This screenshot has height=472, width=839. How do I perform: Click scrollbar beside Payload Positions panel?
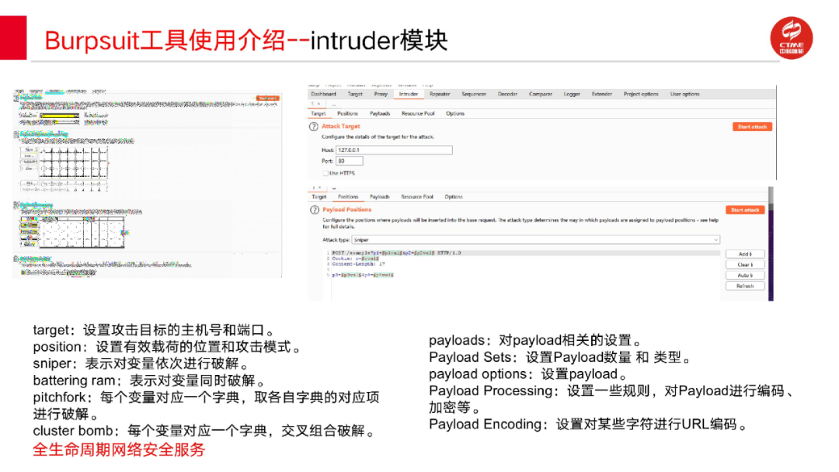(771, 244)
